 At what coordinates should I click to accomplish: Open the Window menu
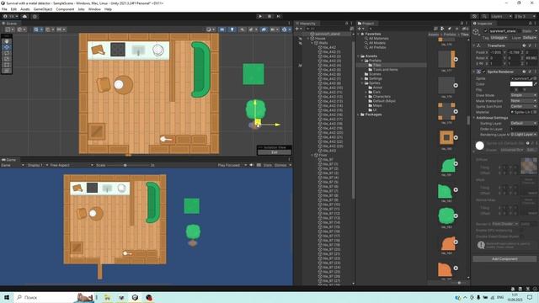(94, 9)
